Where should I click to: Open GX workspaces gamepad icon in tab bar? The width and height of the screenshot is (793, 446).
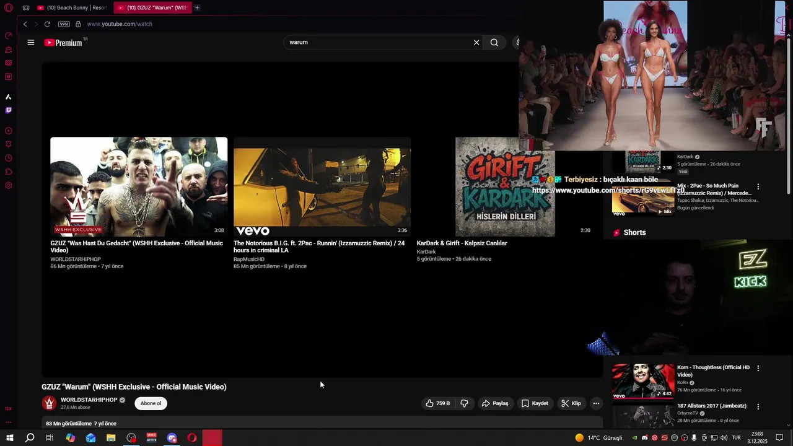click(x=25, y=7)
